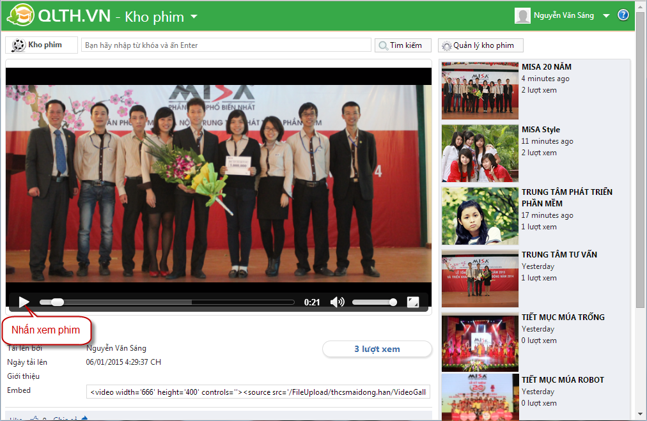Adjust the volume slider knob
Viewport: 647px width, 421px height.
pos(393,302)
